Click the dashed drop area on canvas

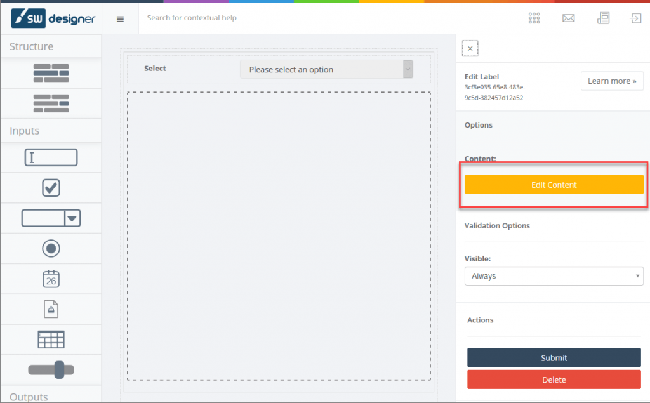[x=279, y=236]
